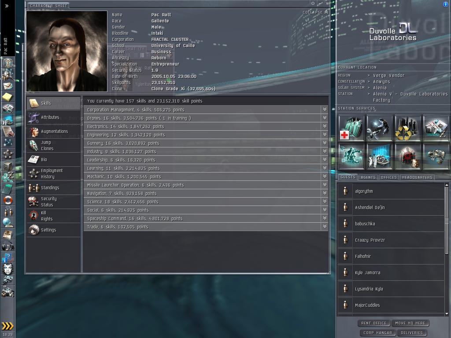Screen dimensions: 451x338
Task: Open the Medical cloning station service
Action: tap(351, 128)
